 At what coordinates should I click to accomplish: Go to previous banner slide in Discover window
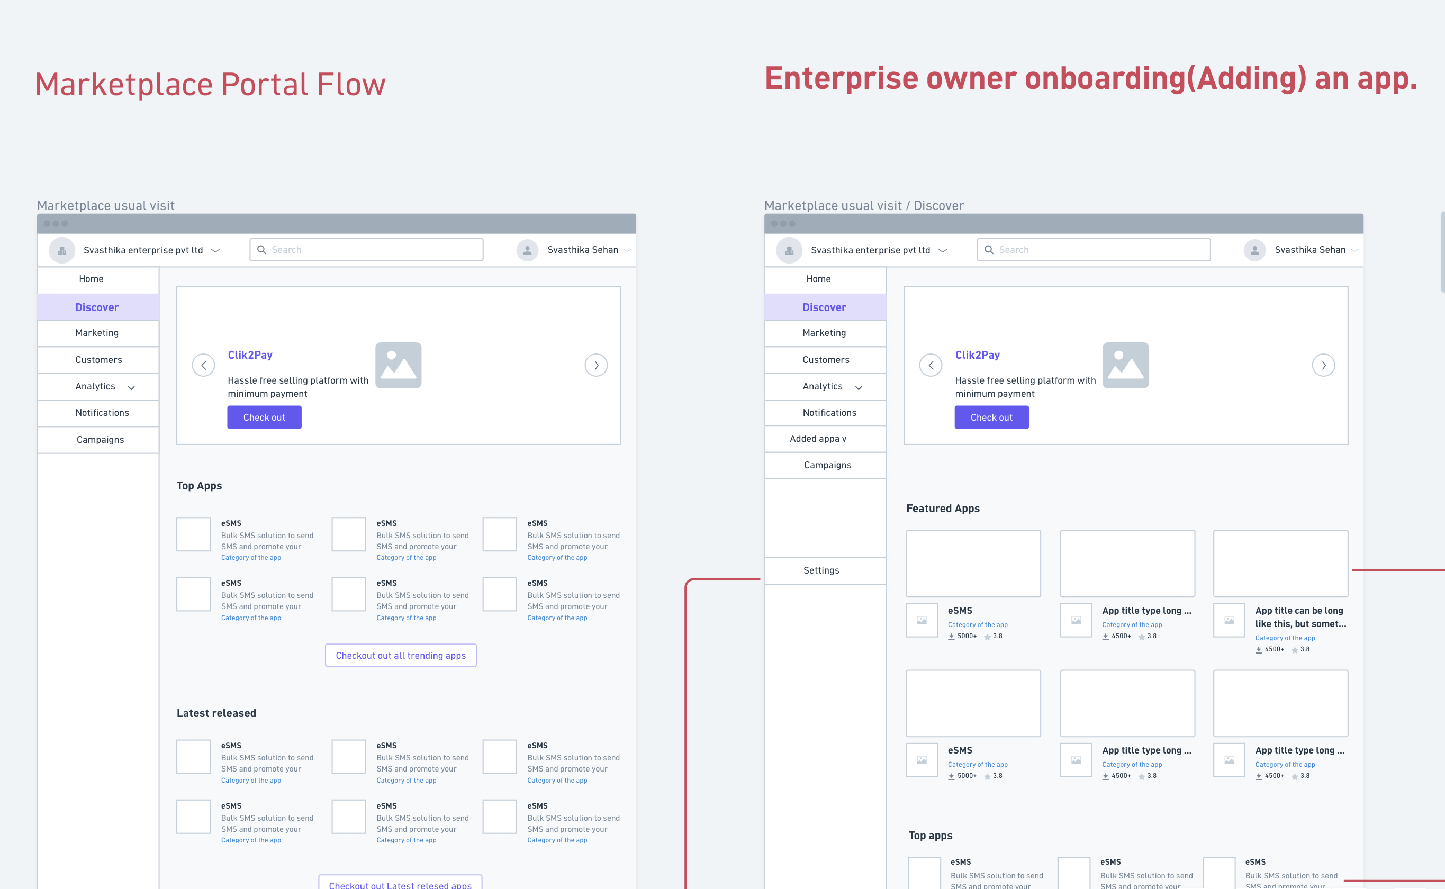[x=931, y=365]
